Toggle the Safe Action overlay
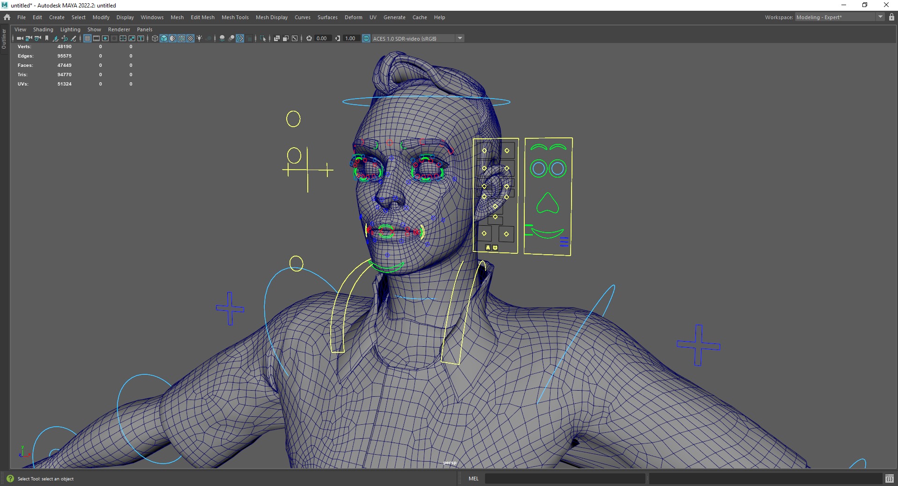Screen dimensions: 898x486 (132, 38)
